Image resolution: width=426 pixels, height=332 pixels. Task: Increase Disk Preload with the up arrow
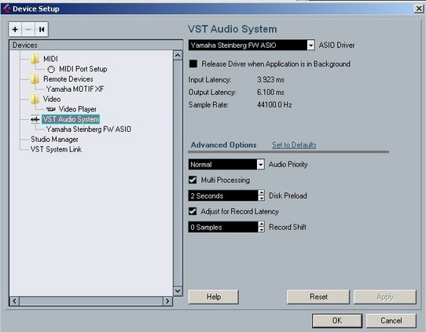(262, 192)
